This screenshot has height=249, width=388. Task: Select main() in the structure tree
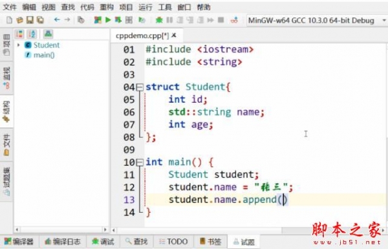pyautogui.click(x=44, y=55)
